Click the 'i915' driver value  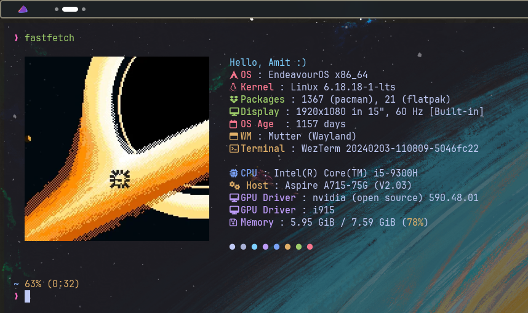coord(323,210)
